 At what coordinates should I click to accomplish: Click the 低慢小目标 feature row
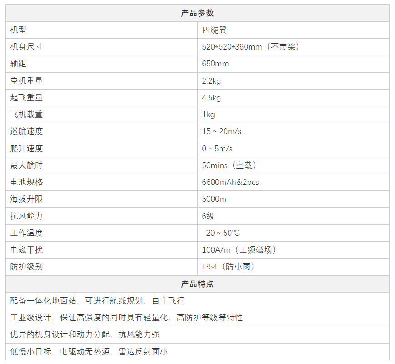pos(89,351)
